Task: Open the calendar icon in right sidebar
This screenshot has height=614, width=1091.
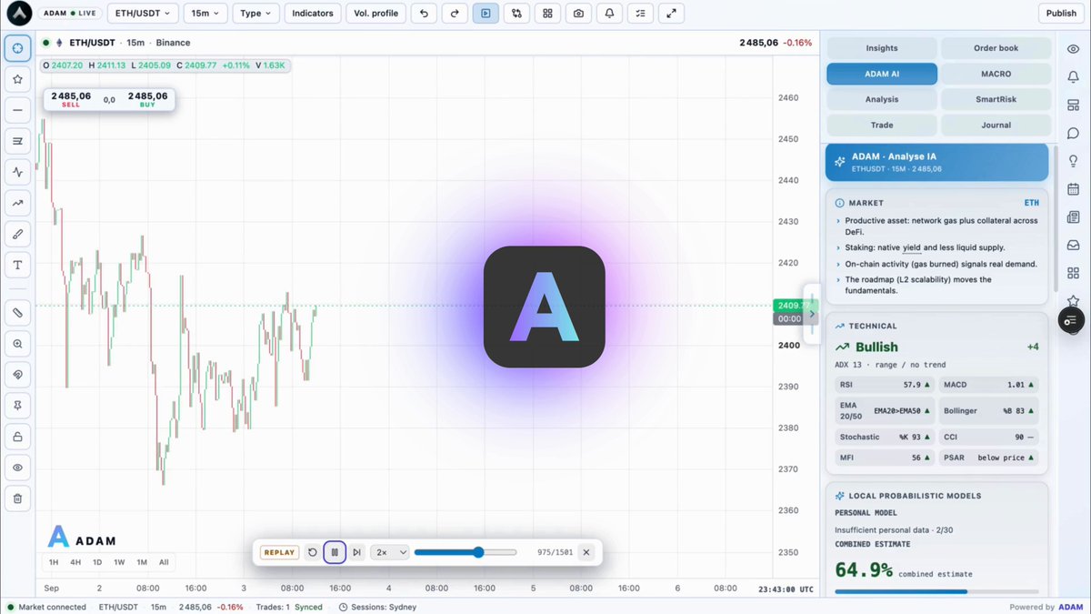Action: tap(1073, 189)
